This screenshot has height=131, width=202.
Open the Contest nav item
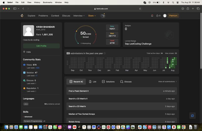pyautogui.click(x=55, y=16)
